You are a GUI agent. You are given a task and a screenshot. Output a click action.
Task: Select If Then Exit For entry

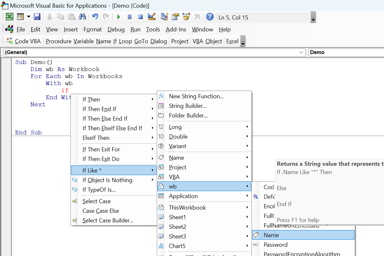coord(114,149)
